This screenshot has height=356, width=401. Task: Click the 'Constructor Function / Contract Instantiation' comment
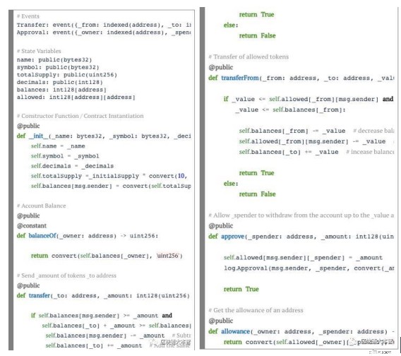click(x=80, y=116)
